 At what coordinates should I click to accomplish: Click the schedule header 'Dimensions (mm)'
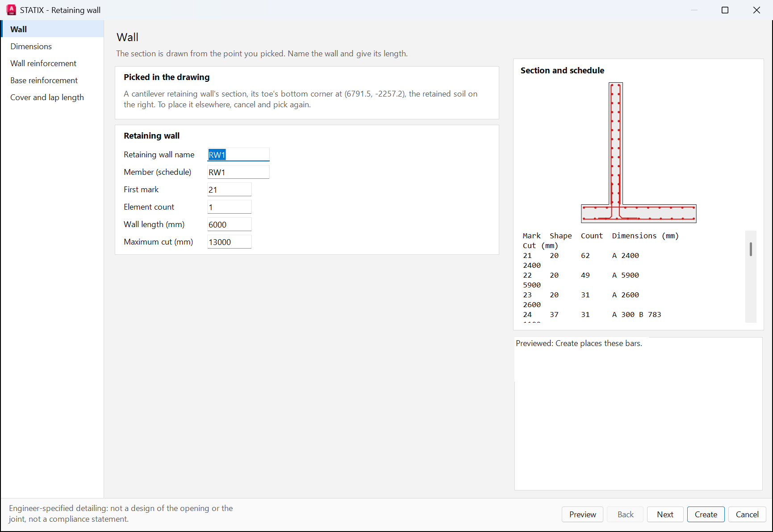point(645,236)
